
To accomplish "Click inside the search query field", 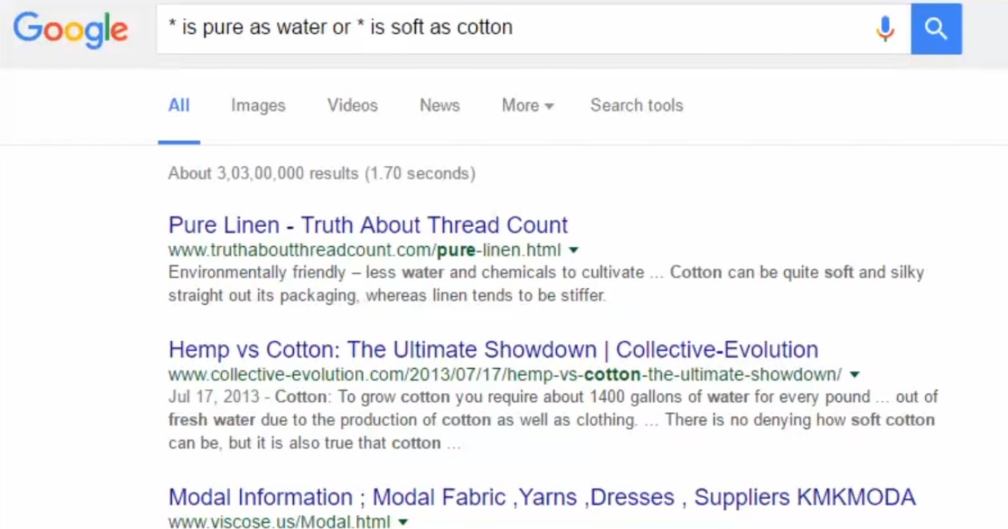I will click(514, 28).
